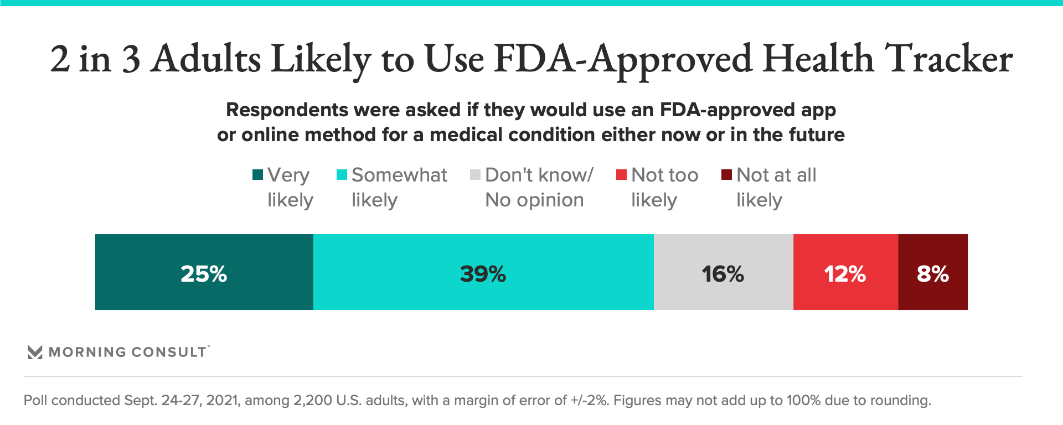Select the 12% Not too likely segment
1063x425 pixels.
point(845,272)
